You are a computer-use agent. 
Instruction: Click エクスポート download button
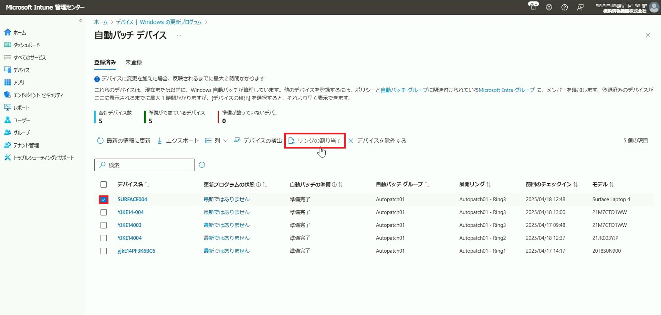178,141
